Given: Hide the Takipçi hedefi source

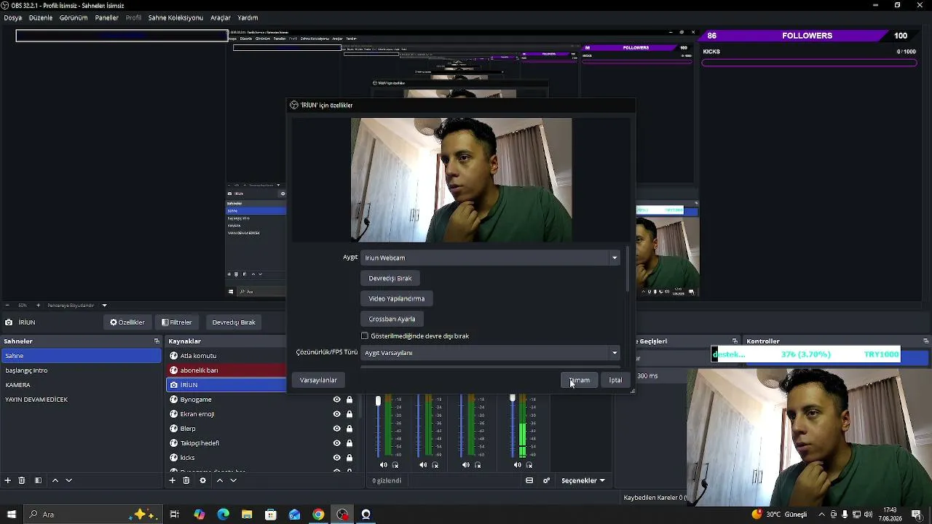Looking at the screenshot, I should point(336,443).
